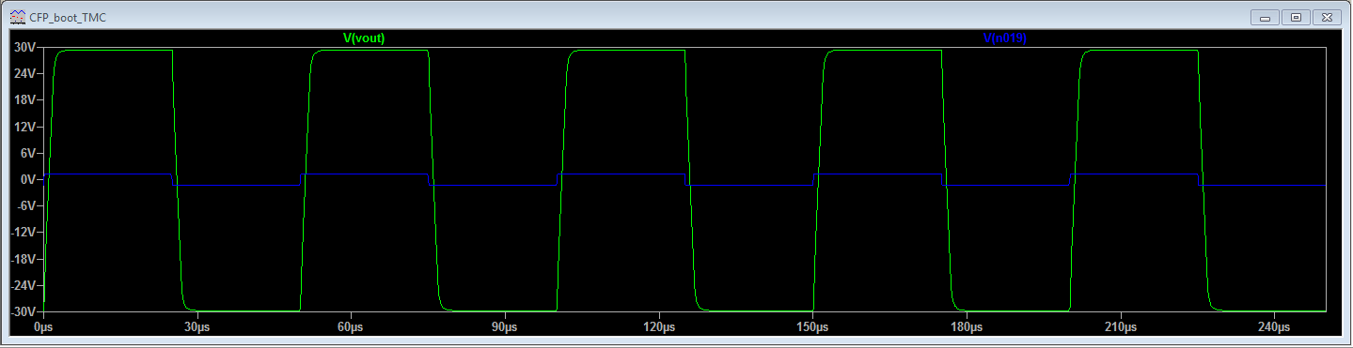Click the 0V vertical axis label
The image size is (1353, 348).
coord(28,179)
